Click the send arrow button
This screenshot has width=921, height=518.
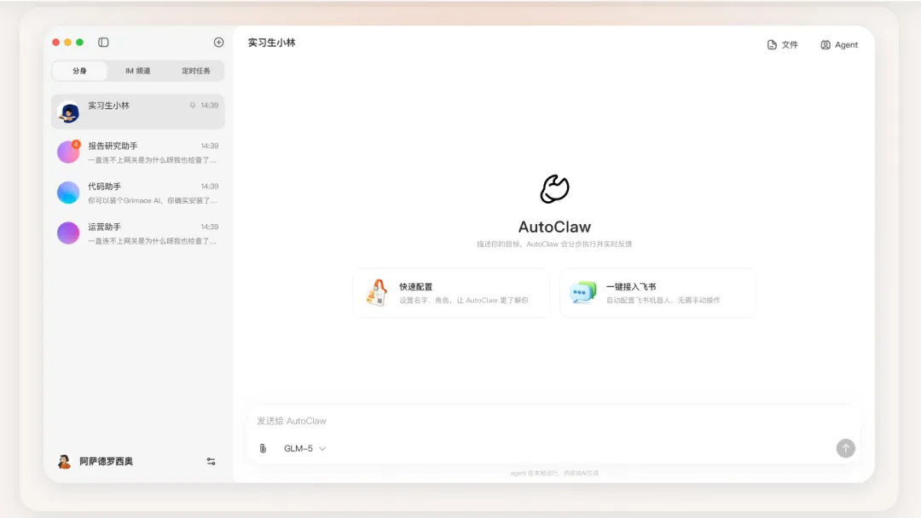(845, 448)
